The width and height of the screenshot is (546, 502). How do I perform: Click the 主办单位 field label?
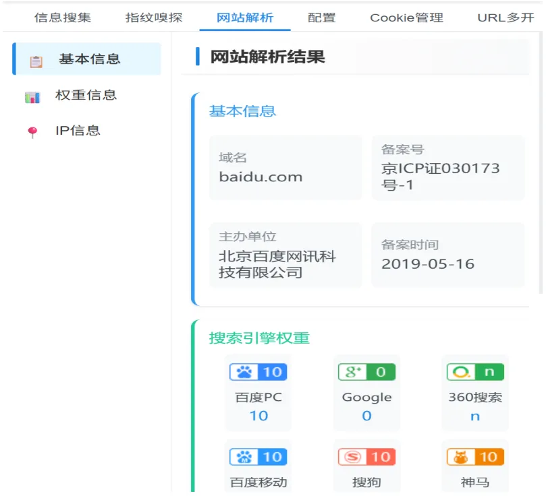247,237
